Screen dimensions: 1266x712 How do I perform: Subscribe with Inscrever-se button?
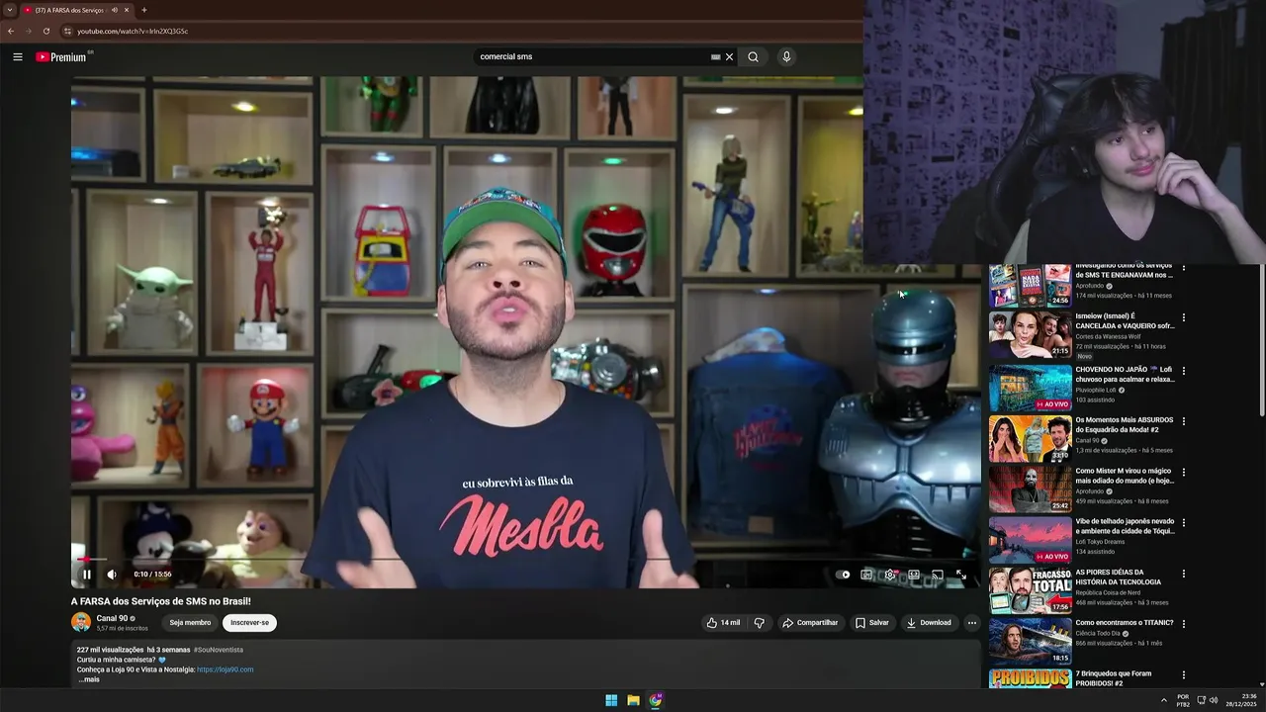tap(249, 623)
